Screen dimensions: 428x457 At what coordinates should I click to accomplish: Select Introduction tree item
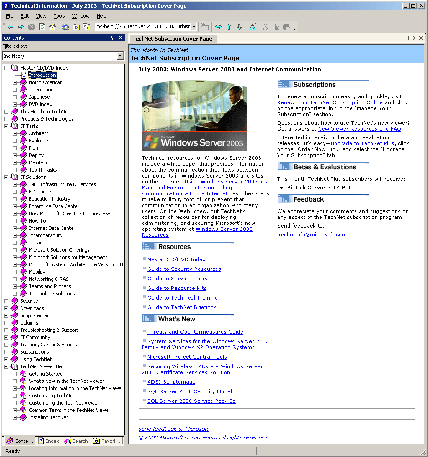tap(42, 75)
